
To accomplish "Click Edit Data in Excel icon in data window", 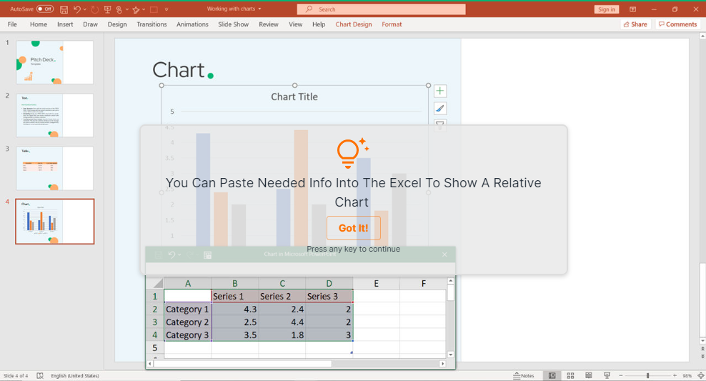I will click(x=207, y=255).
